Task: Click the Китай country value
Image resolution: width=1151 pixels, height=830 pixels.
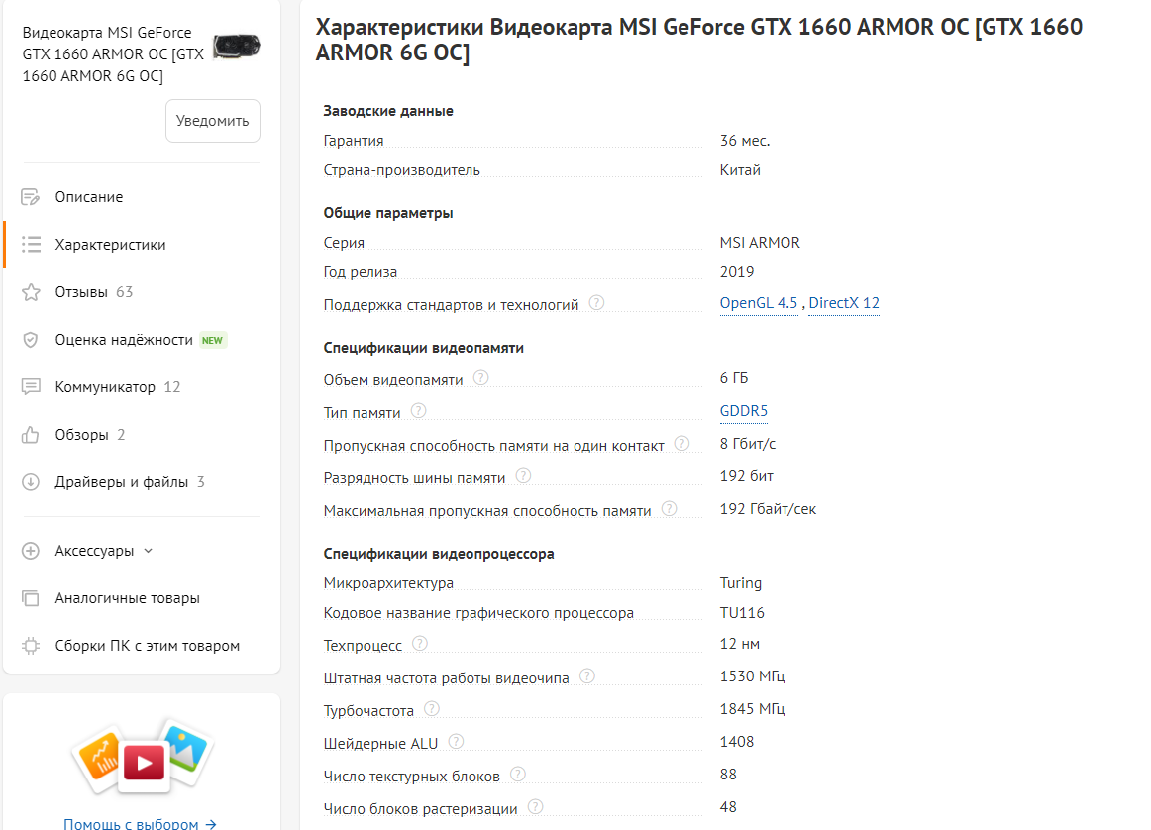Action: (740, 170)
